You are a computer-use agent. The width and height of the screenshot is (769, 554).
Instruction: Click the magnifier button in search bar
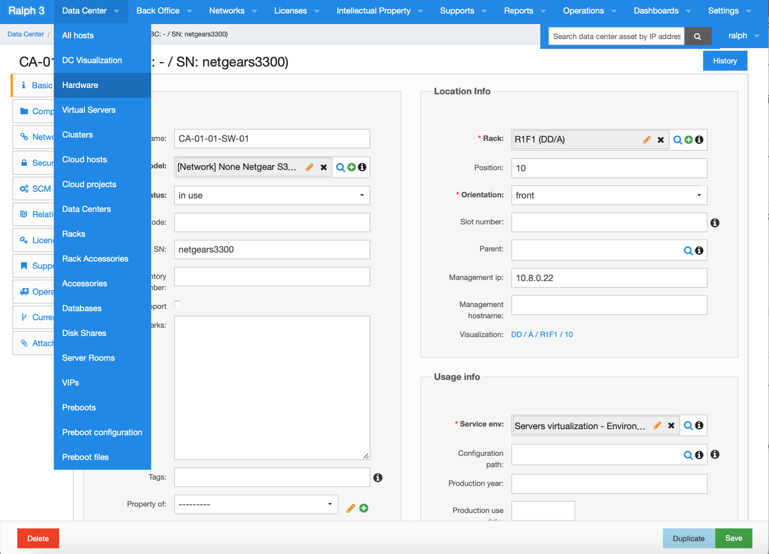click(698, 36)
